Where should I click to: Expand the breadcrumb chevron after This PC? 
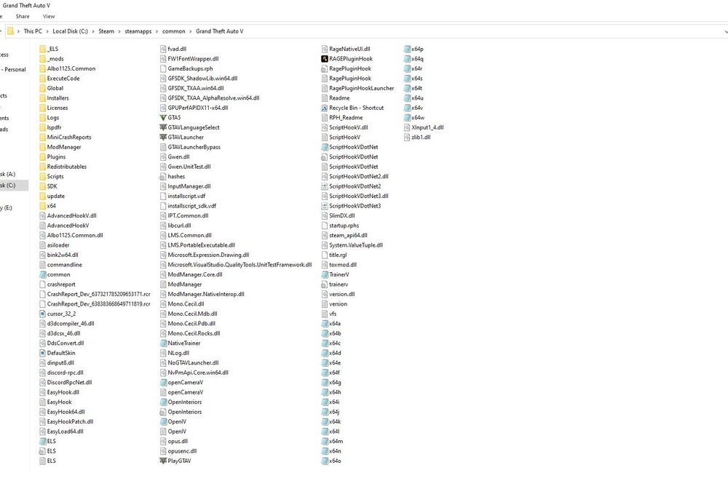(47, 31)
